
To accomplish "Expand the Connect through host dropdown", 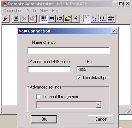I will click(x=98, y=105).
